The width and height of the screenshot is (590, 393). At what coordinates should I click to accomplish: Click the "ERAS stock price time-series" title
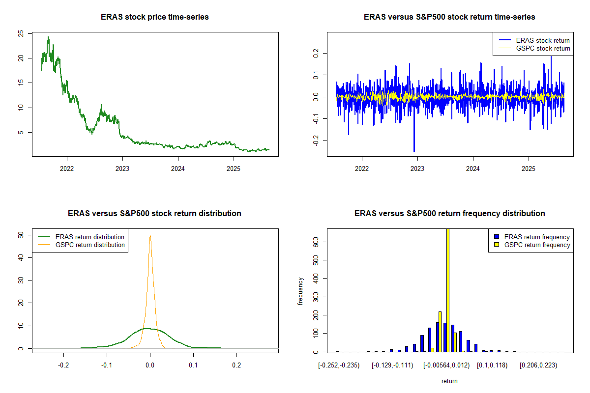coord(155,17)
